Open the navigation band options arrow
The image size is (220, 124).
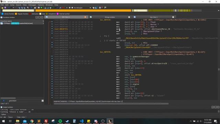pyautogui.click(x=219, y=11)
